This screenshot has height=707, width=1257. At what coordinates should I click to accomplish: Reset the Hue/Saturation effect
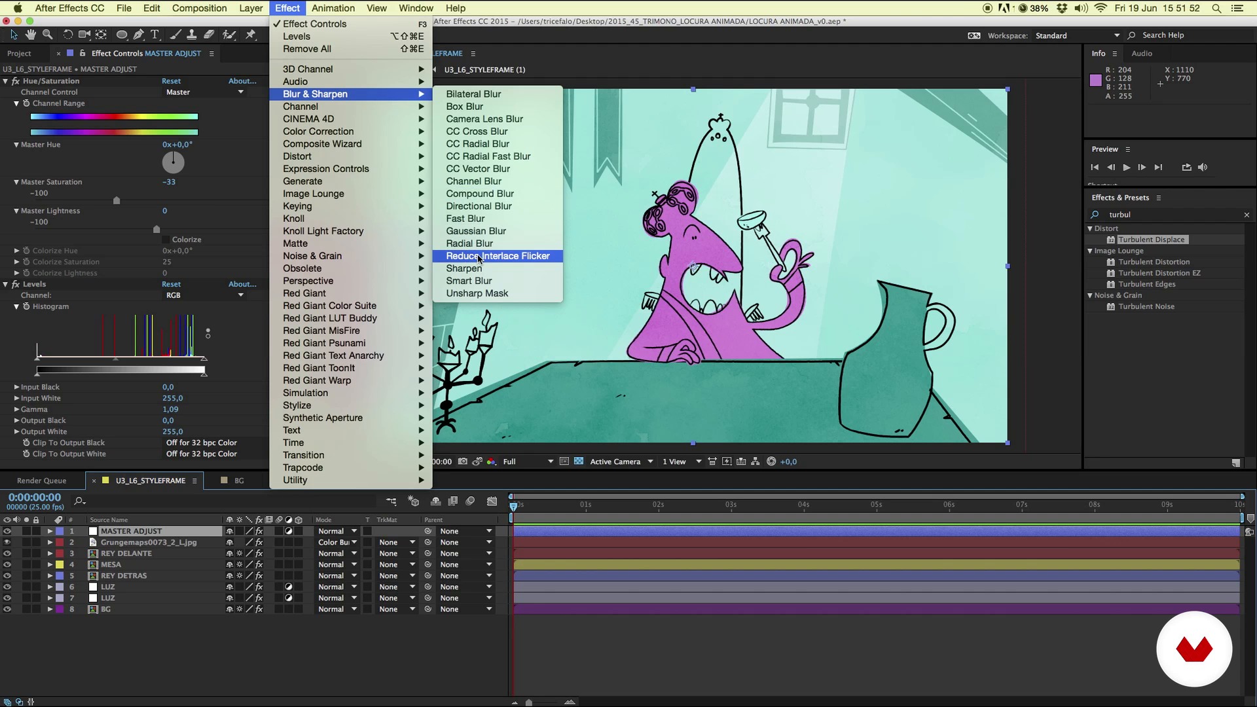pos(172,81)
